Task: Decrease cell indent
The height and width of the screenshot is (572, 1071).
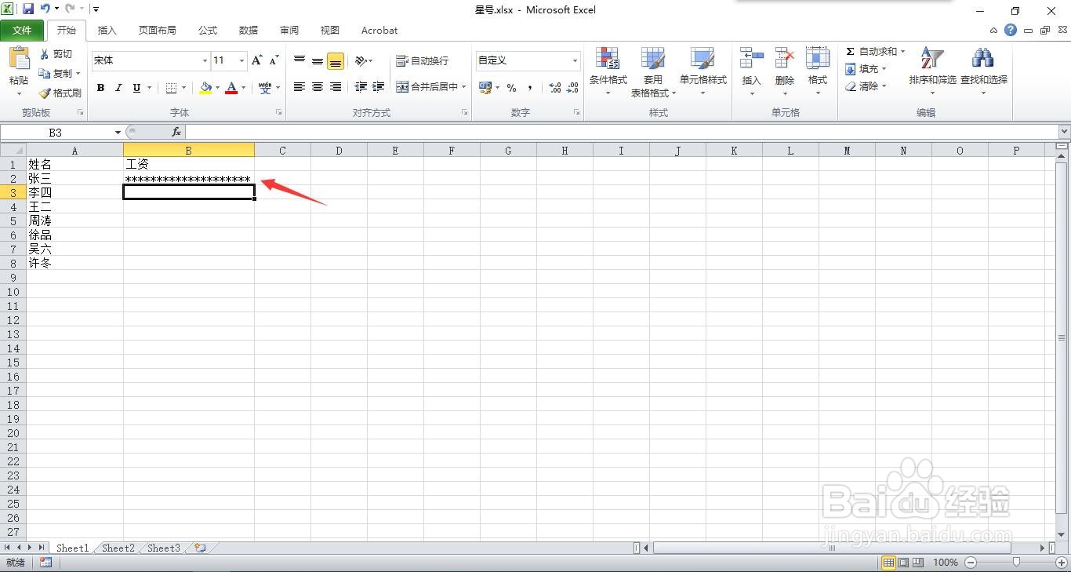Action: coord(361,87)
